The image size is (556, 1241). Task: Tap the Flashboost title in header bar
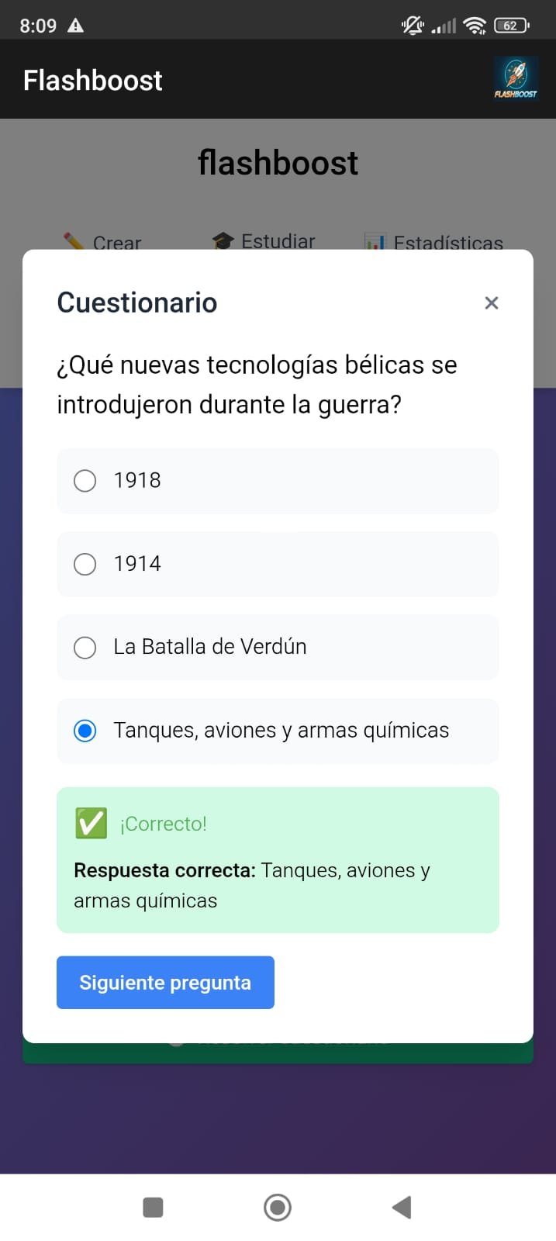tap(93, 80)
